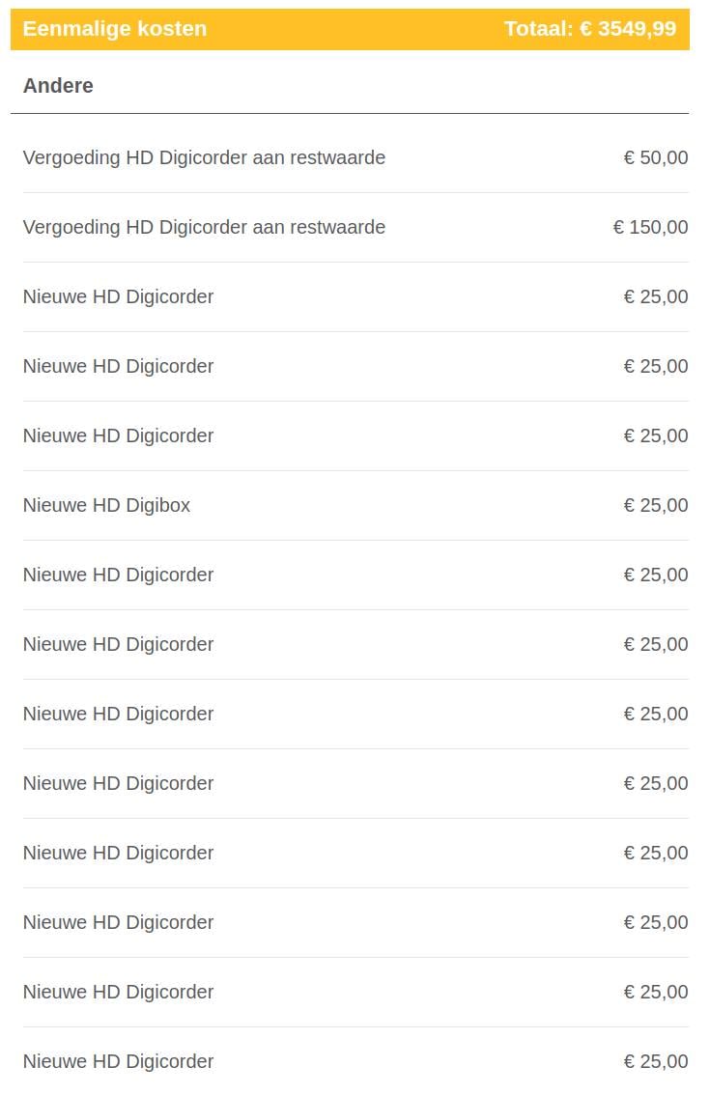Click the "Eenmalige kosten" header title
710x1095 pixels.
click(115, 29)
